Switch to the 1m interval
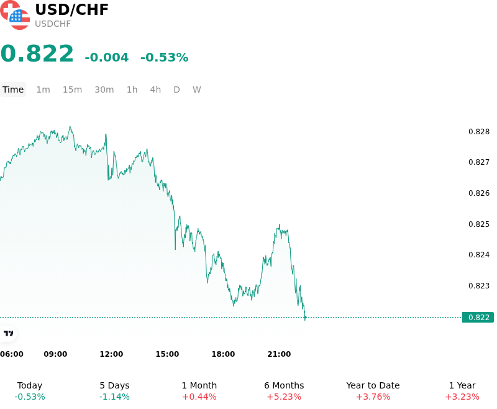The image size is (497, 409). tap(43, 90)
